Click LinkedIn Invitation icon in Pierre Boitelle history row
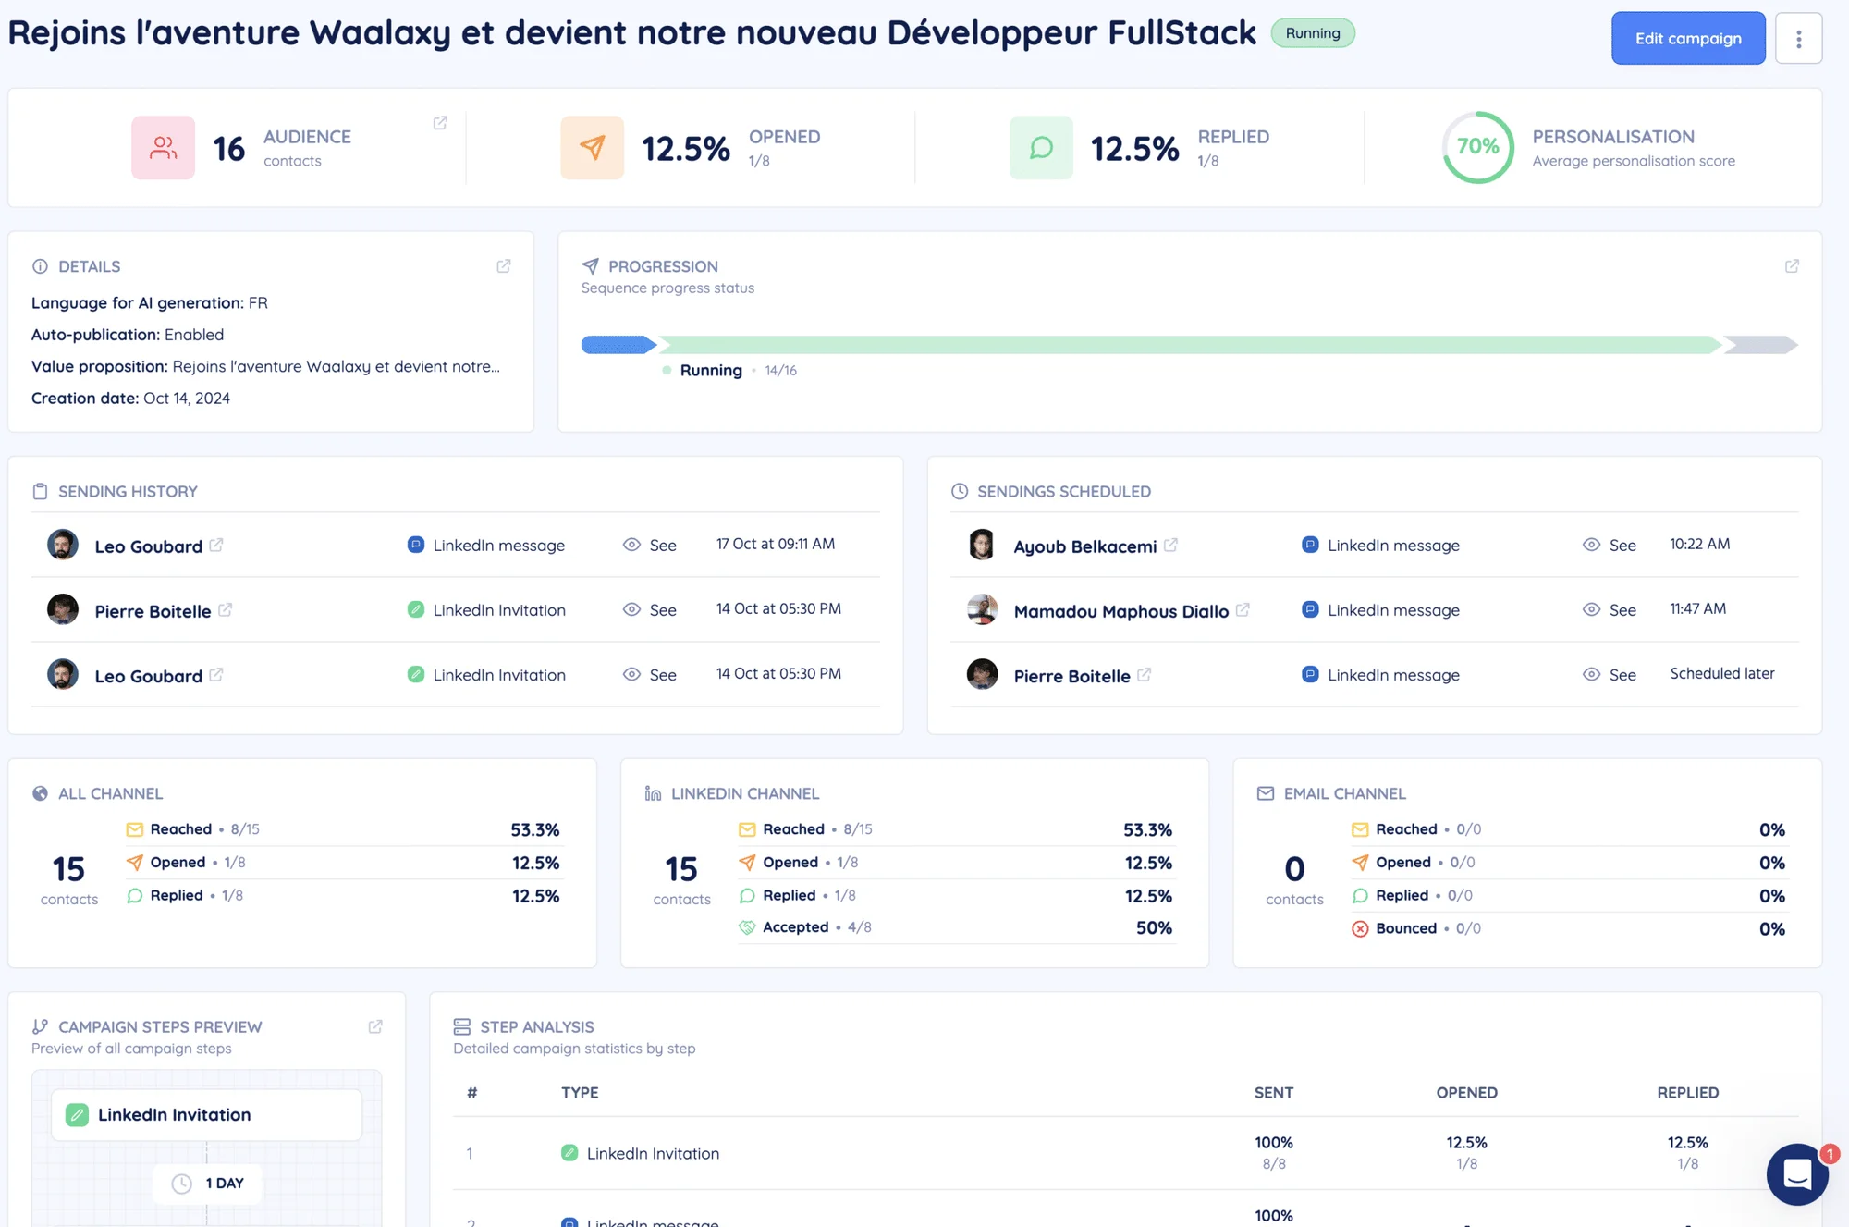This screenshot has height=1227, width=1849. point(416,609)
